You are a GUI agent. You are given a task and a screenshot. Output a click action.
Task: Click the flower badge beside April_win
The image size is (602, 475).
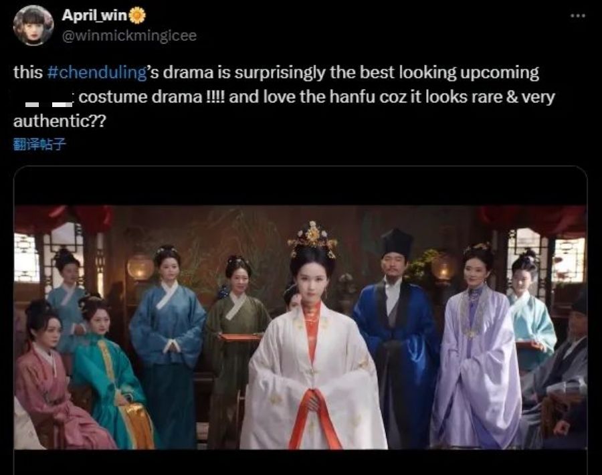tap(137, 16)
